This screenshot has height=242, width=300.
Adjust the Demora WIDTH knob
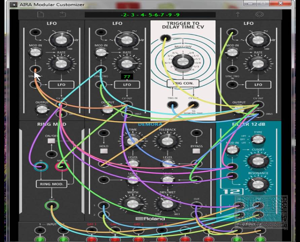(133, 204)
